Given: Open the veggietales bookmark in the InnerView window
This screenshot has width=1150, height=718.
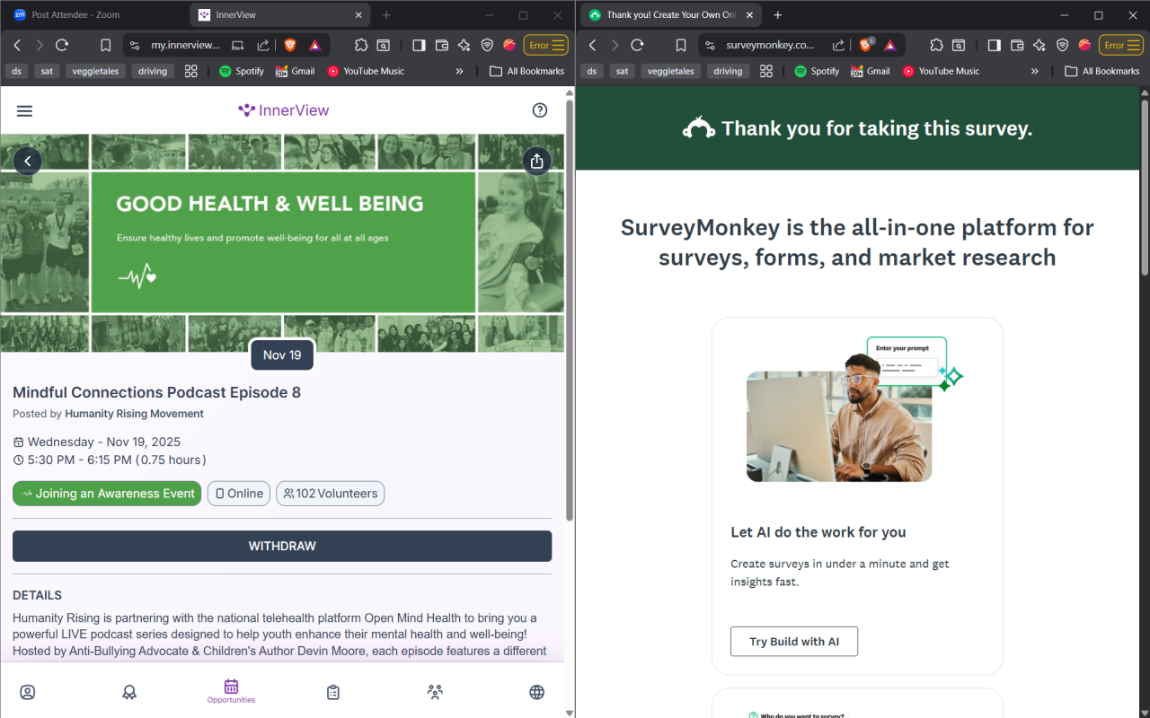Looking at the screenshot, I should (95, 71).
